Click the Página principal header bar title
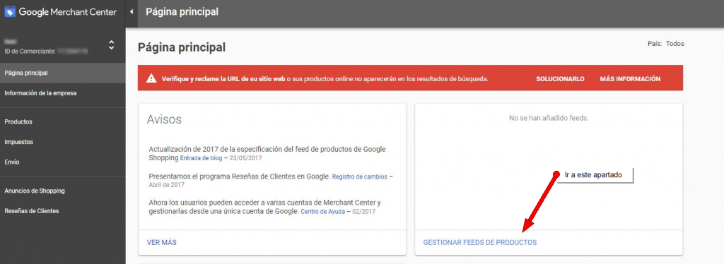Viewport: 724px width, 264px height. click(x=182, y=12)
